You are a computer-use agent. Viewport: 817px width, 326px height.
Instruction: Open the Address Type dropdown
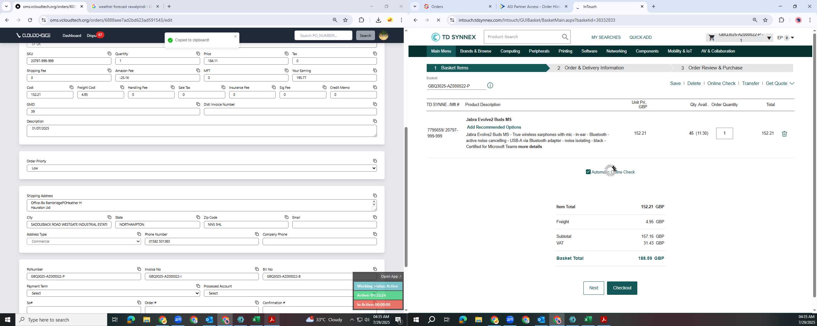pos(84,241)
